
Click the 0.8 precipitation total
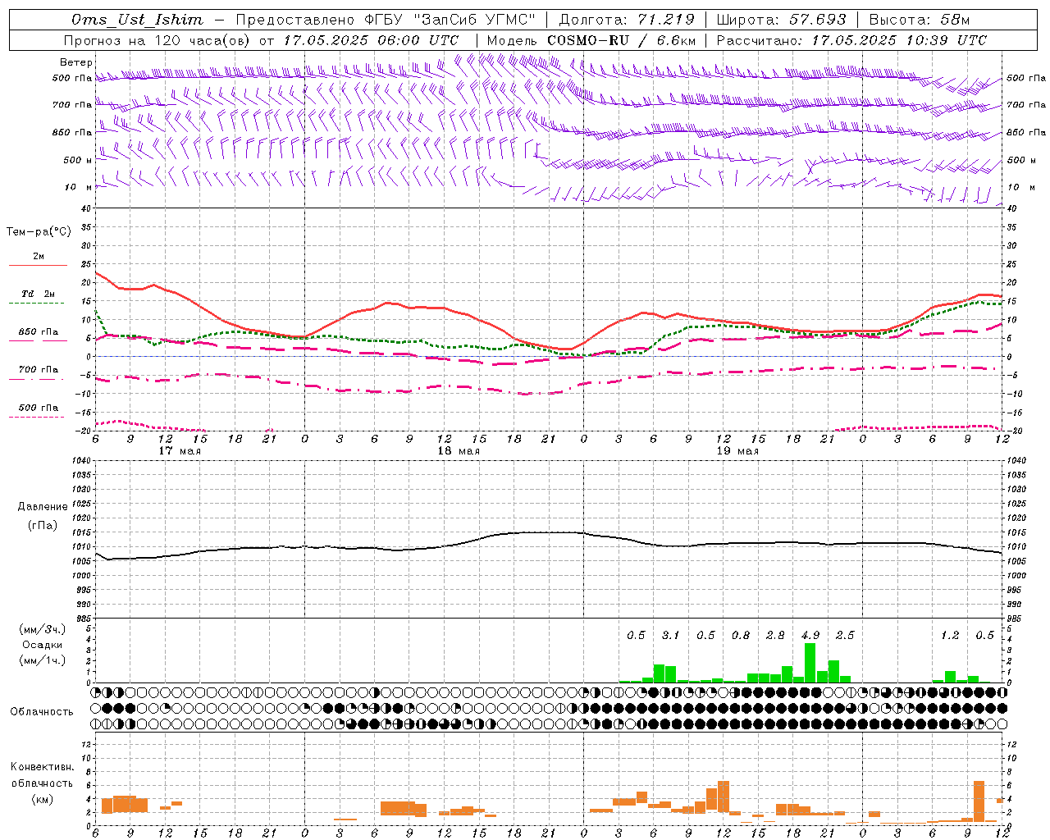741,635
